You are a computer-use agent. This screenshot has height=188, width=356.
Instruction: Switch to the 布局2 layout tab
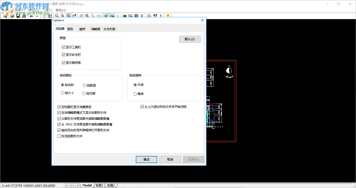(111, 185)
